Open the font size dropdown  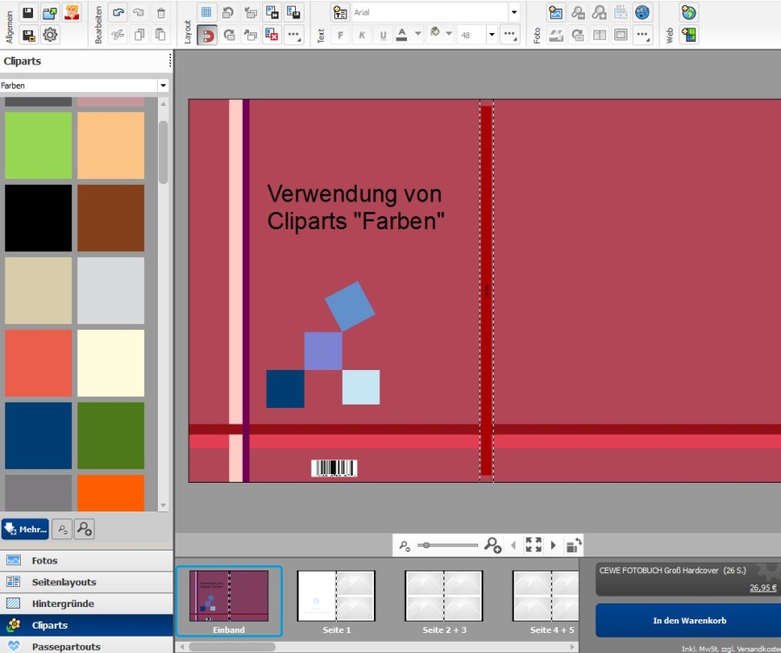tap(492, 35)
